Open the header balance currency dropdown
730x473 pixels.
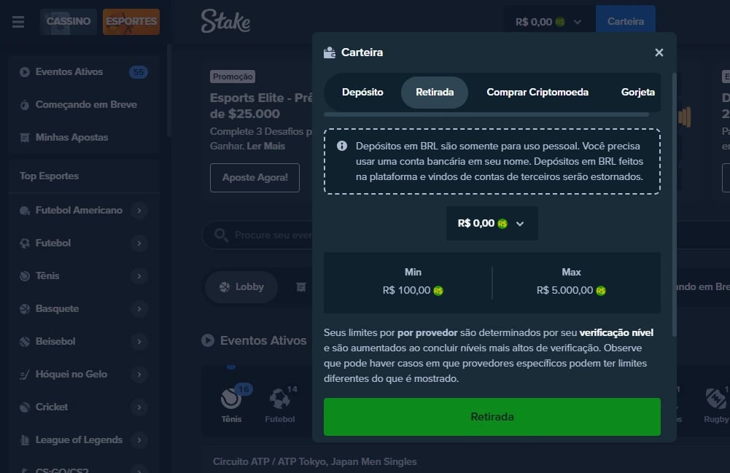(548, 22)
